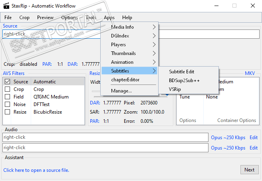Click 'Click here to open a source file.'
This screenshot has width=262, height=181.
coord(36,170)
